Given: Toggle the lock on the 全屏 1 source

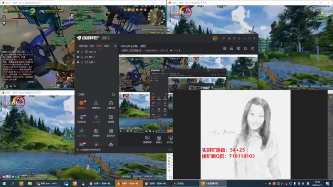Looking at the screenshot, I should tap(82, 62).
